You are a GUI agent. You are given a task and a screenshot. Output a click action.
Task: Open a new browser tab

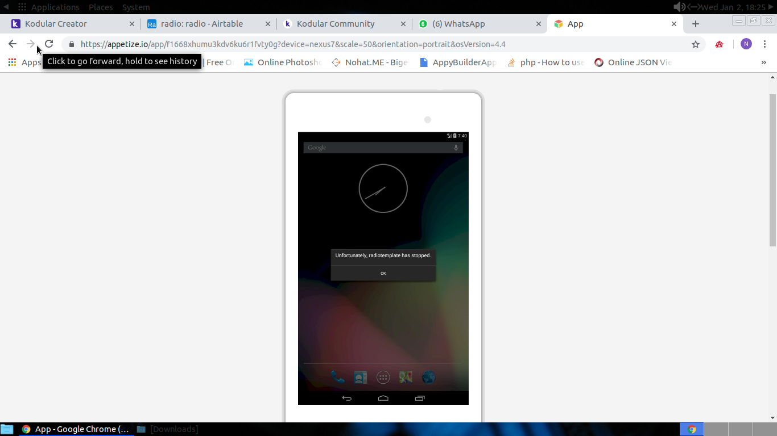pos(696,24)
